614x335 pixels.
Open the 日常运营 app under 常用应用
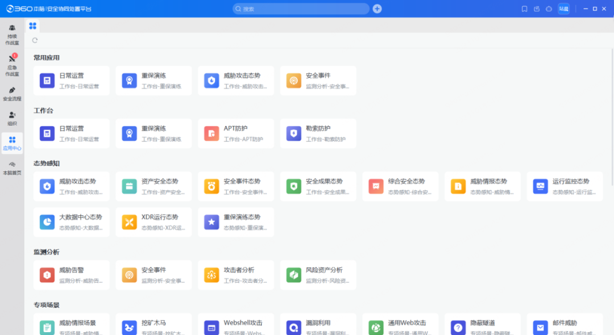click(x=71, y=80)
